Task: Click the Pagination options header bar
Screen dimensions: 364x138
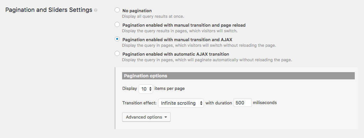Action: (238, 76)
